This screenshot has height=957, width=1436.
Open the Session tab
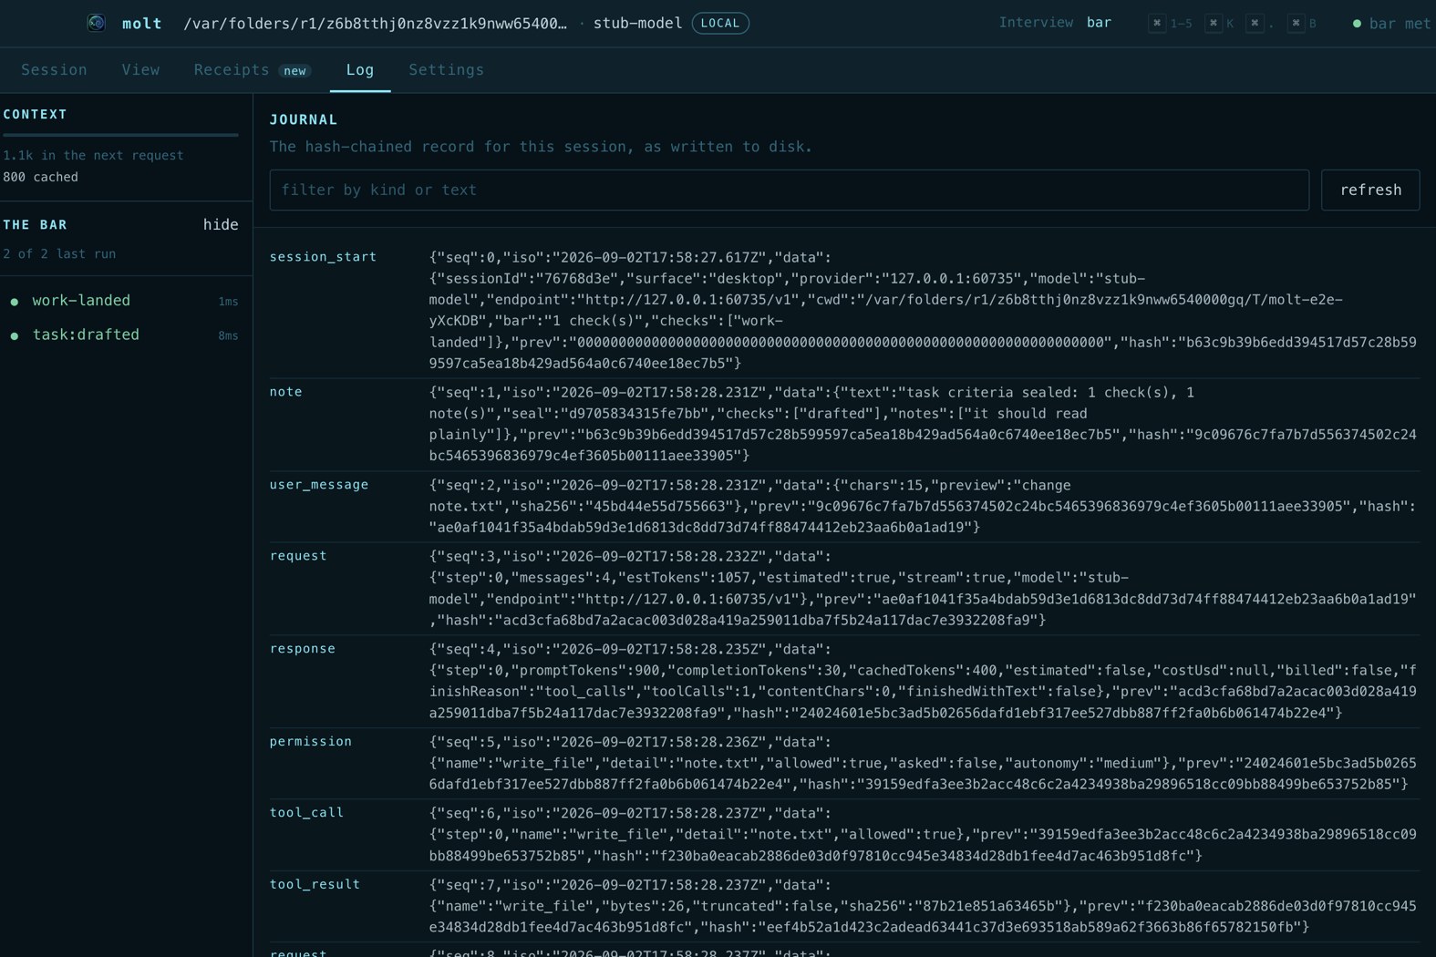pos(54,70)
